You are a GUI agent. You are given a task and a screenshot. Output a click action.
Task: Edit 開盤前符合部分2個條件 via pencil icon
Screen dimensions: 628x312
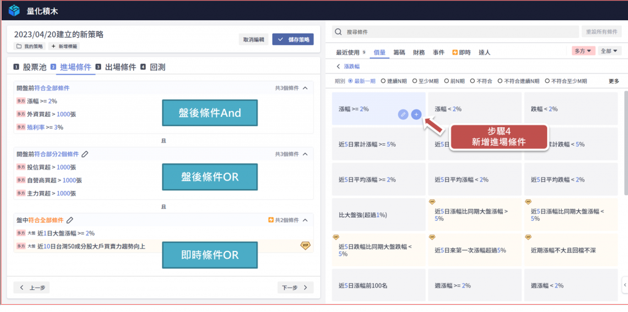(85, 154)
